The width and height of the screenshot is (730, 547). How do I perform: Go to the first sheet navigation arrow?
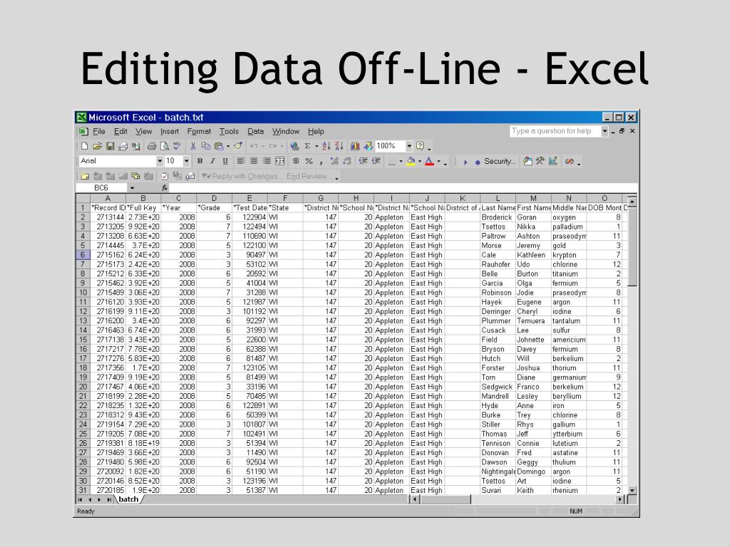click(80, 499)
